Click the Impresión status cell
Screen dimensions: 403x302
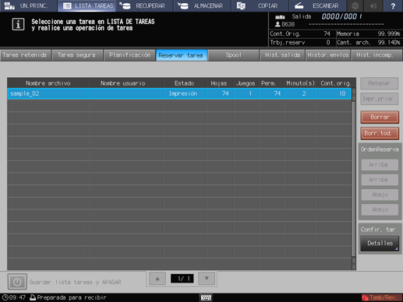pyautogui.click(x=183, y=93)
